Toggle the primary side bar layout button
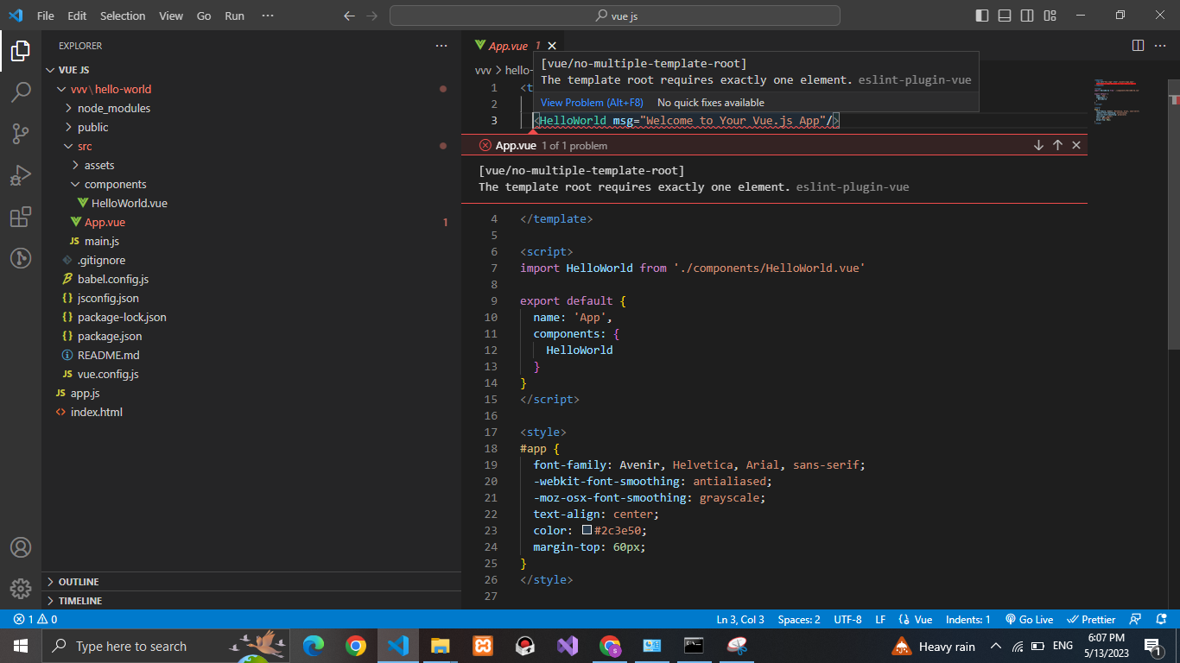This screenshot has width=1180, height=663. click(x=982, y=16)
